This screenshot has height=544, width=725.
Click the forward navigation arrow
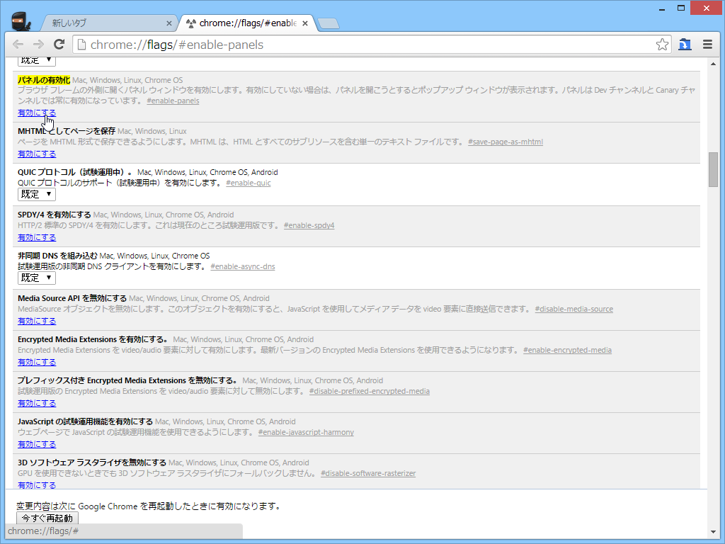click(x=38, y=44)
